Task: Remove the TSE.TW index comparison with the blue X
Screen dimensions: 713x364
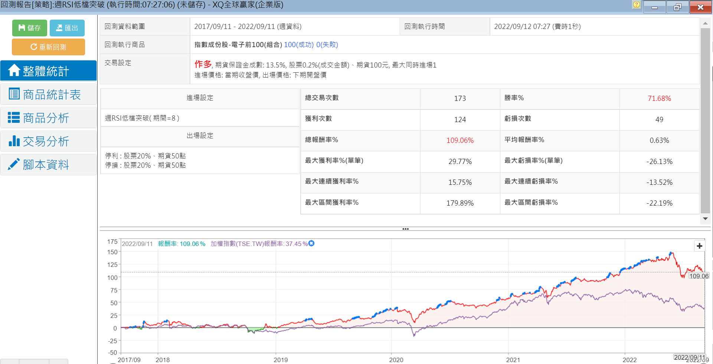Action: [311, 243]
